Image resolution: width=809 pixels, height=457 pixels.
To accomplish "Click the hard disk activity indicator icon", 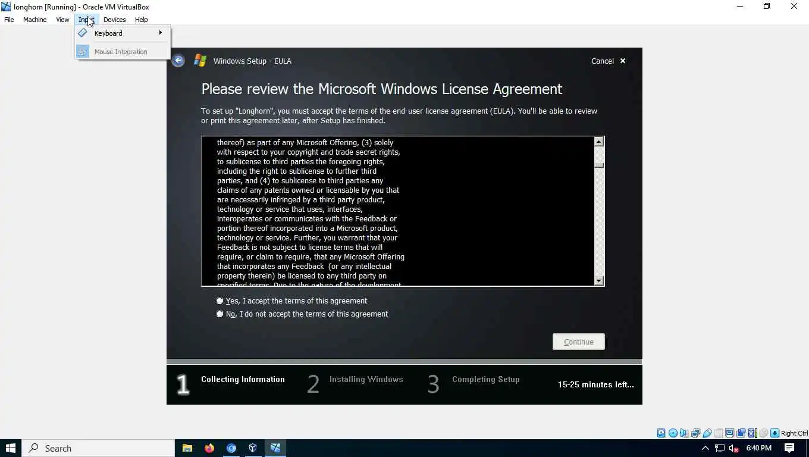I will tap(661, 433).
